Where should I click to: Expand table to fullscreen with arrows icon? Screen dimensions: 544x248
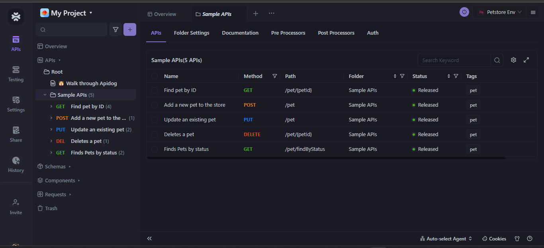(x=526, y=60)
